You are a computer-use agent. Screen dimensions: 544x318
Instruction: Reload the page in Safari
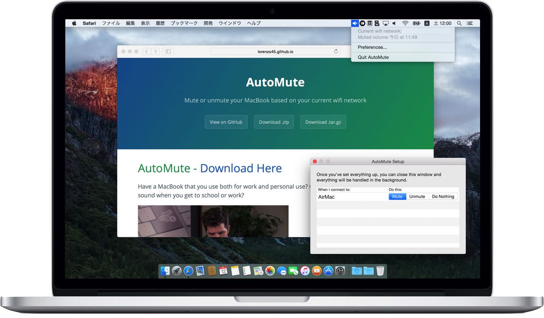click(336, 51)
